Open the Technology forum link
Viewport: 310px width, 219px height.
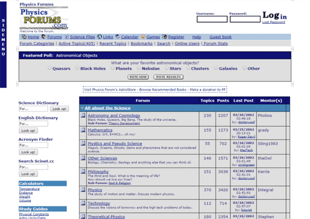99,203
